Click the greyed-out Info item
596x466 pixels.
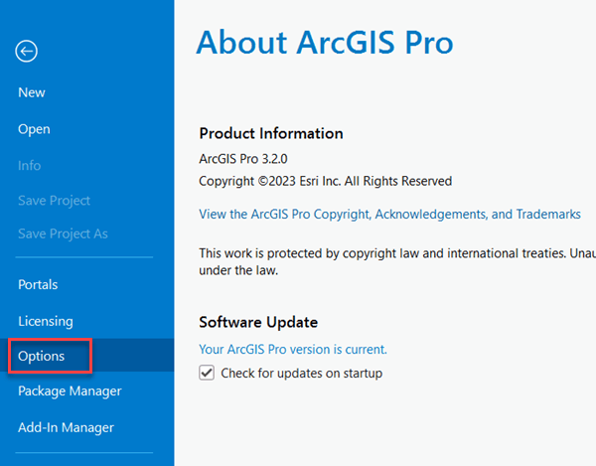[x=30, y=166]
